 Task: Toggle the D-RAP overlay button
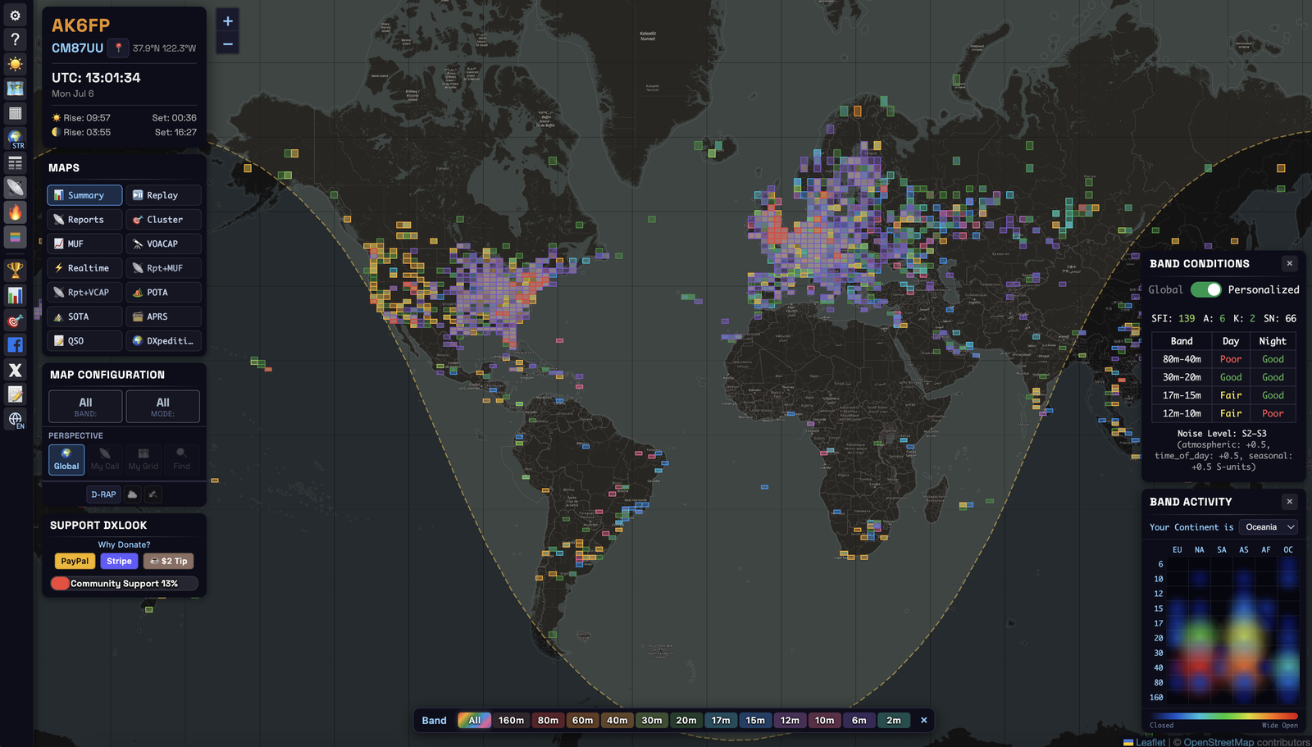click(103, 494)
